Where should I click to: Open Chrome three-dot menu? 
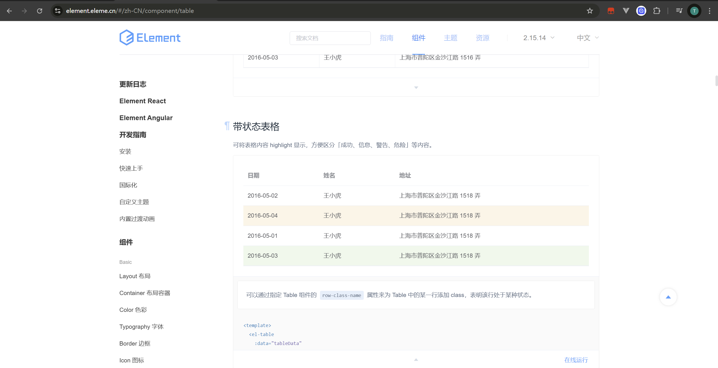click(710, 11)
